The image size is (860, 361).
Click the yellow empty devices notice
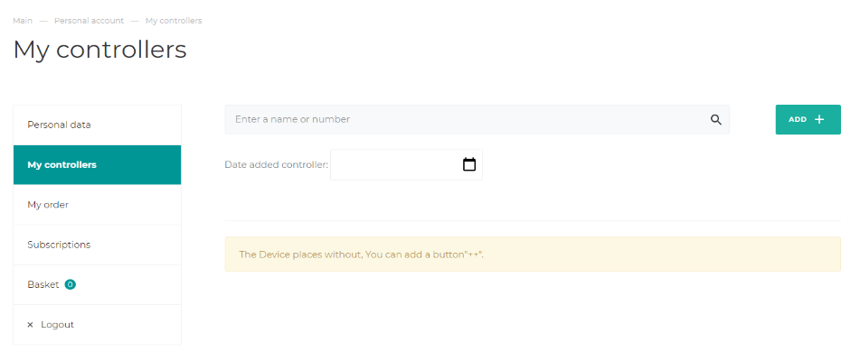[533, 255]
